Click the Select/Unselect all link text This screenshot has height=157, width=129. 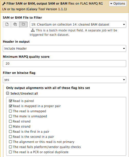(24, 94)
